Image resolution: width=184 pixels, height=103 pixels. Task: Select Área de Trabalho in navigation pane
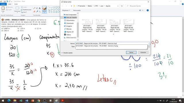tap(70, 17)
